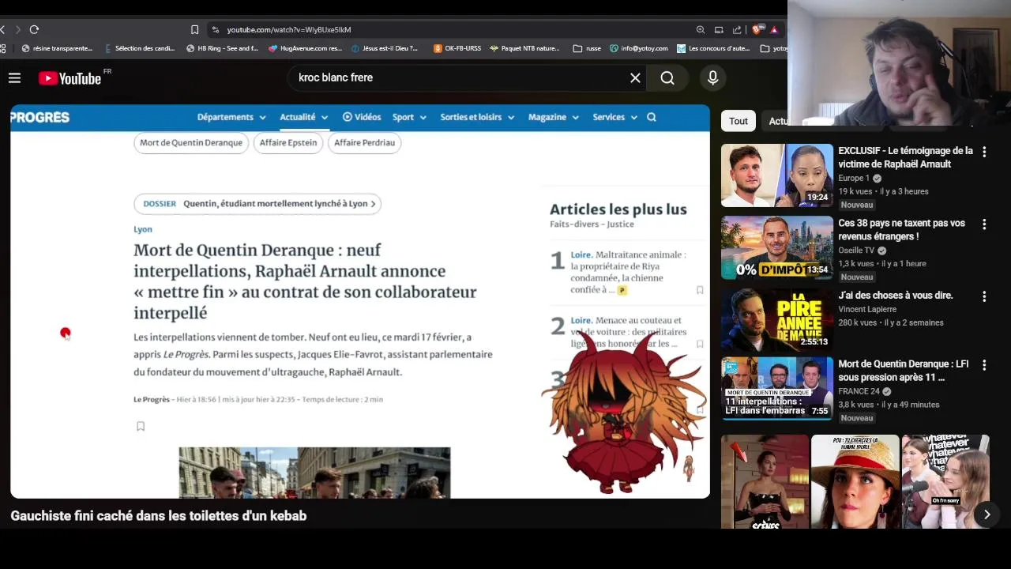Open more options for 'Ces 38 pays' video

pyautogui.click(x=984, y=224)
